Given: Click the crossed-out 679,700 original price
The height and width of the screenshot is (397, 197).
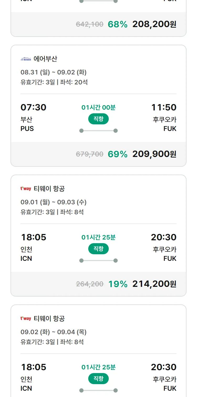Looking at the screenshot, I should click(x=90, y=154).
